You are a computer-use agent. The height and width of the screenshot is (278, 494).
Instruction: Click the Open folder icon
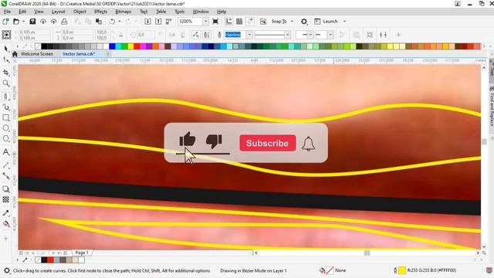16,22
